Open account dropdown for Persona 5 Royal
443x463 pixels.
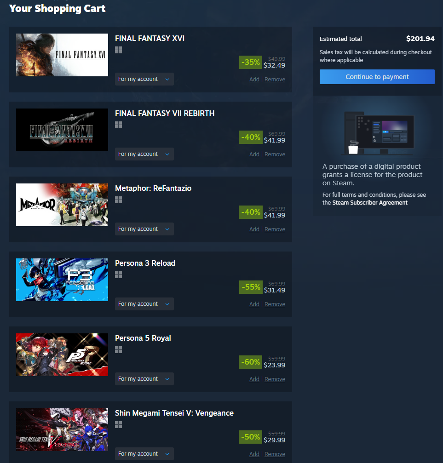point(144,379)
